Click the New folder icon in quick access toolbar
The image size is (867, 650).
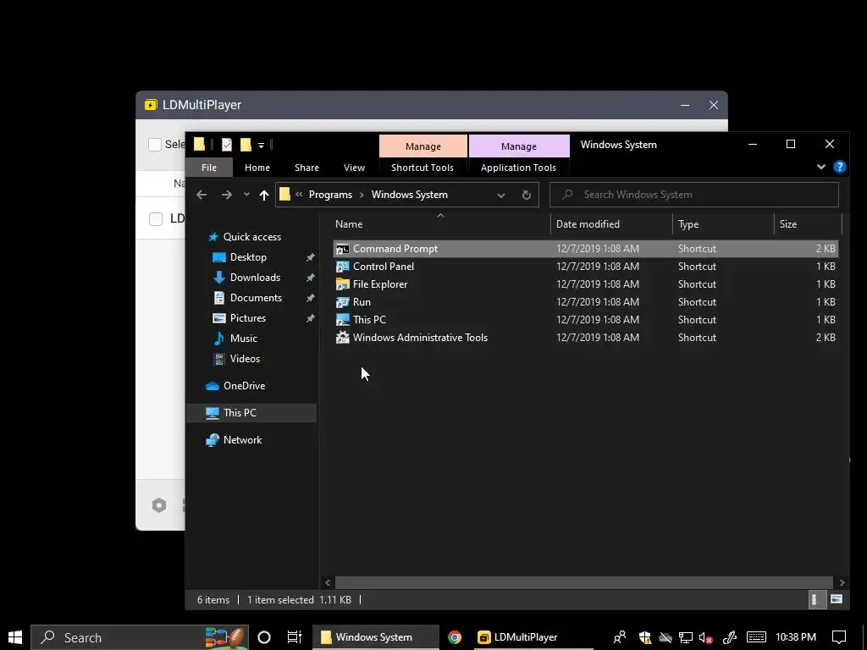[246, 145]
